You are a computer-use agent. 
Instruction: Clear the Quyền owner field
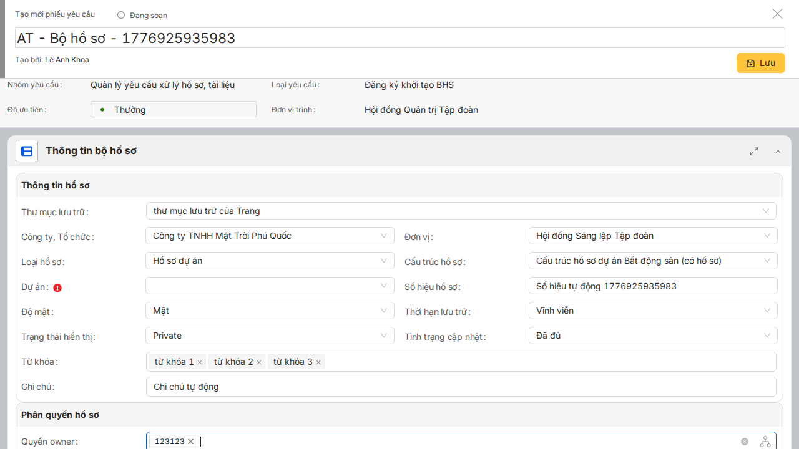(745, 442)
